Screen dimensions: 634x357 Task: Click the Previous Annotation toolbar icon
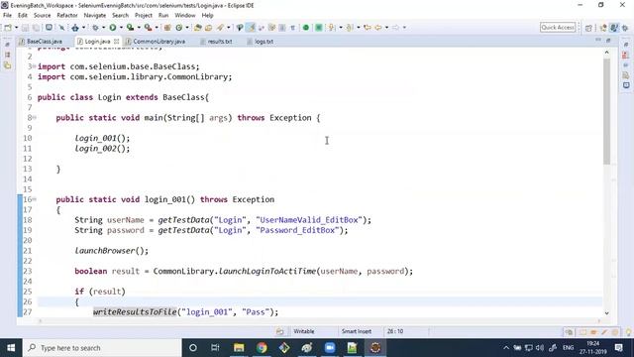pyautogui.click(x=350, y=28)
